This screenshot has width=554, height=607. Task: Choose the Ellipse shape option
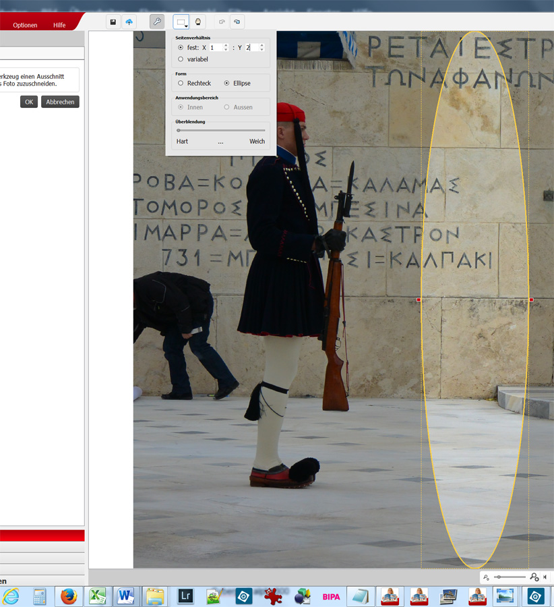pos(226,83)
